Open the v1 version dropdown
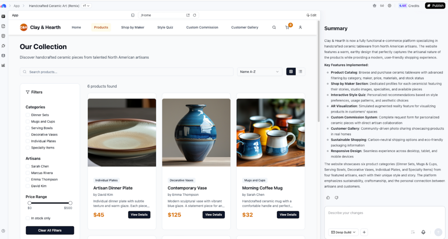The width and height of the screenshot is (448, 239). 87,6
